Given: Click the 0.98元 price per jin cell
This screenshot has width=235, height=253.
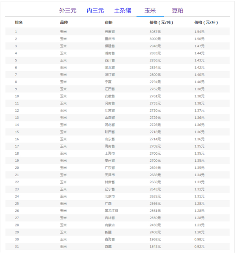Looking at the screenshot, I should click(x=199, y=239).
